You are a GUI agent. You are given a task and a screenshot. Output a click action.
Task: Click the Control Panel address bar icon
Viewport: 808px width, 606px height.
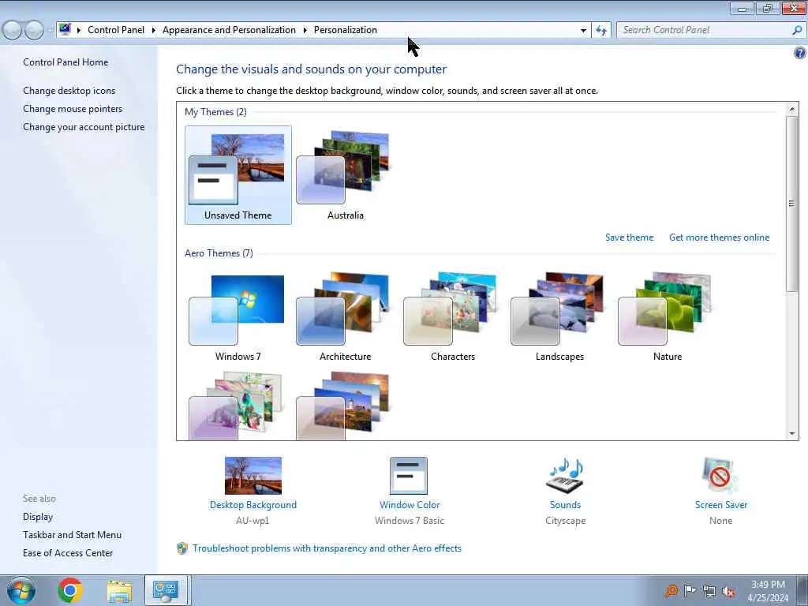(65, 29)
